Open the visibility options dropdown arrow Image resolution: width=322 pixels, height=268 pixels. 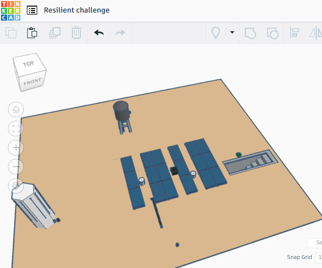232,32
